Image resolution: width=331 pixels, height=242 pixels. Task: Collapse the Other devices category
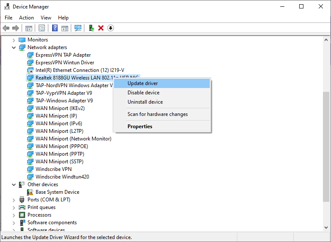tap(14, 184)
